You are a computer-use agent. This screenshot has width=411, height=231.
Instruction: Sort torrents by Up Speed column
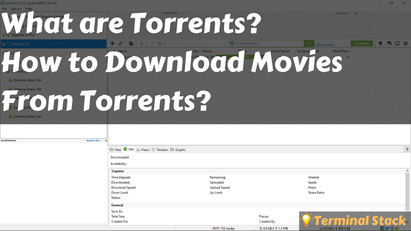(304, 51)
